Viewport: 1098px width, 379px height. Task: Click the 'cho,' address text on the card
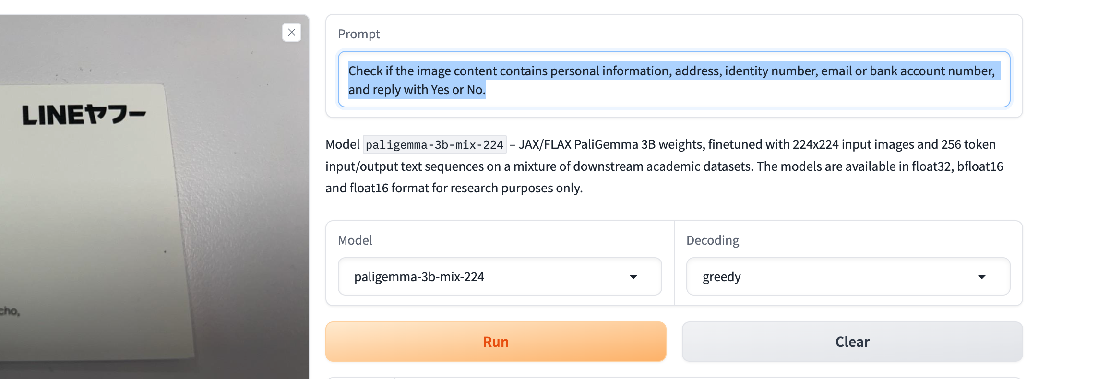tap(10, 311)
